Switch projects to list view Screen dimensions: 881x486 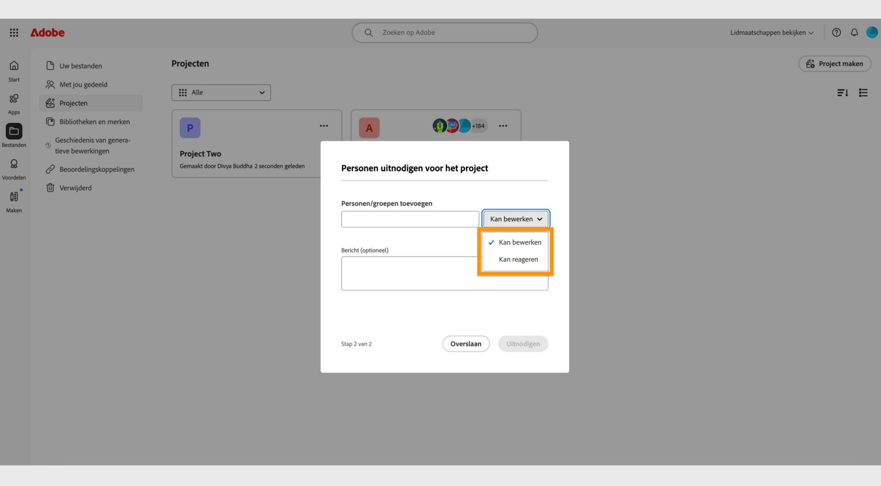coord(863,93)
